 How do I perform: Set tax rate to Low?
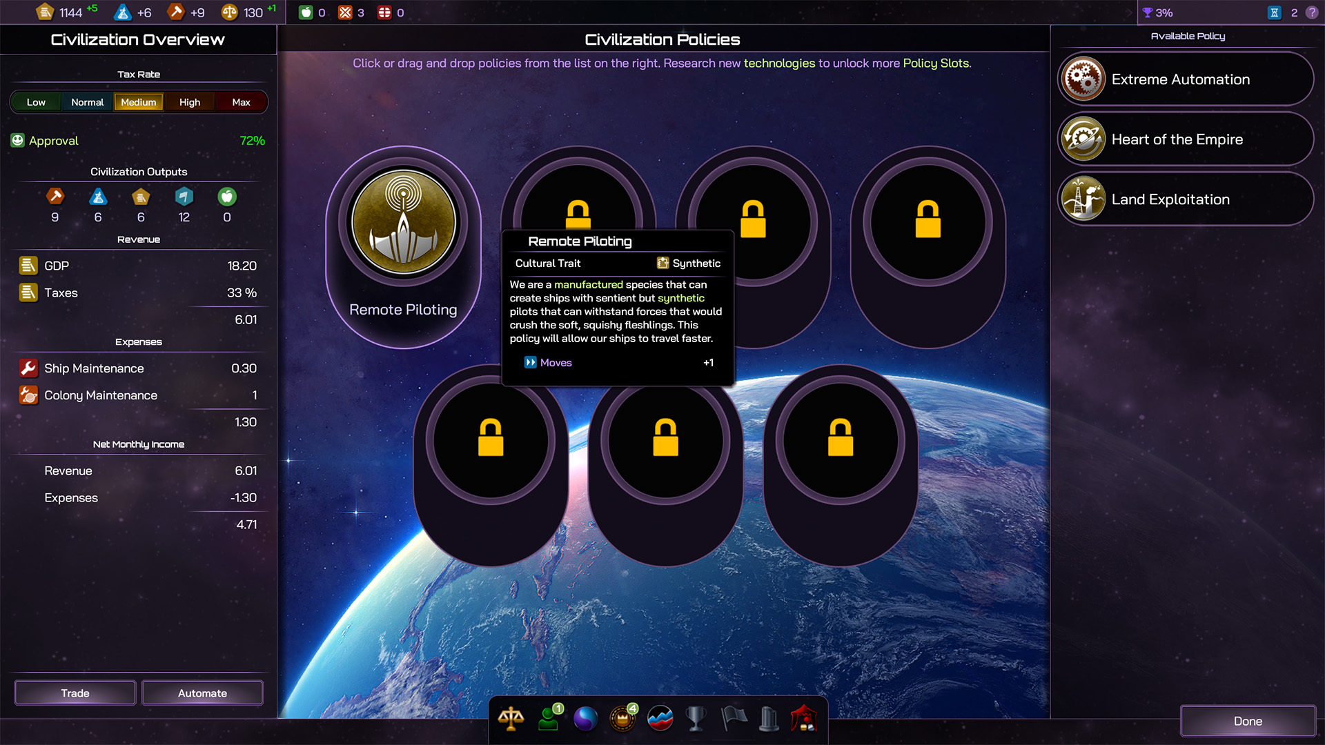[36, 102]
